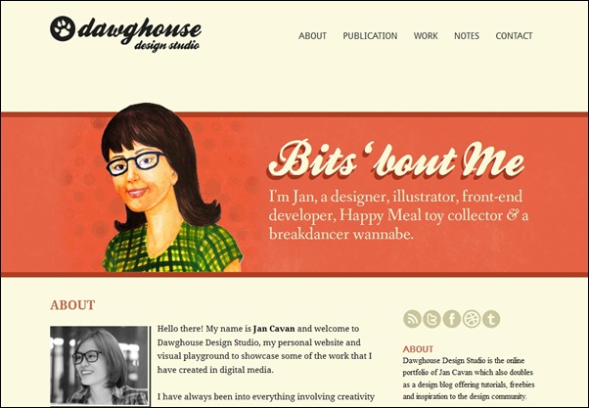This screenshot has width=589, height=408.
Task: Click the dawghouse design studio logo text
Action: (139, 34)
